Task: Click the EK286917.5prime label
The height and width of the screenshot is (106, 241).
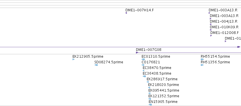Action: 162,79
